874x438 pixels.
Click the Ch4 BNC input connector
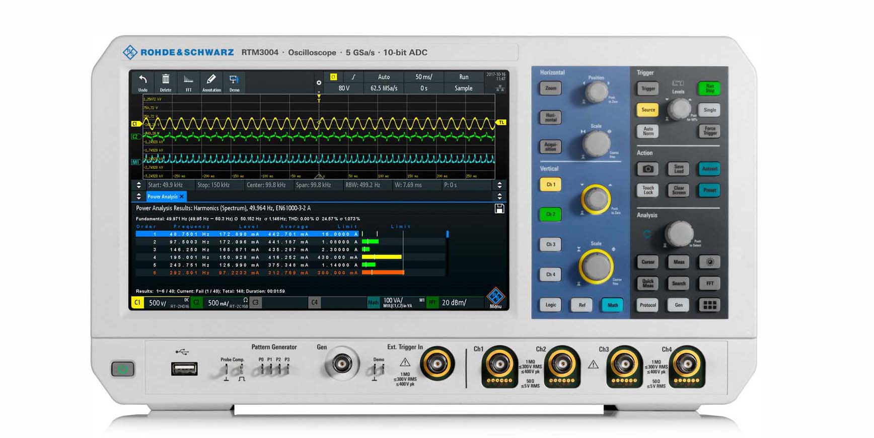click(687, 366)
